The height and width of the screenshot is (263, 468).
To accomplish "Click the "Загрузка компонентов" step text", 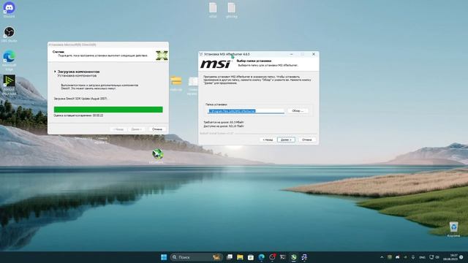I will click(78, 72).
